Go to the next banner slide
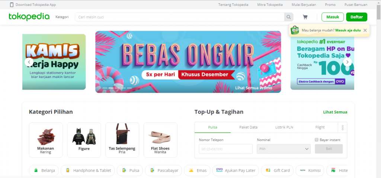This screenshot has height=178, width=381. 347,62
